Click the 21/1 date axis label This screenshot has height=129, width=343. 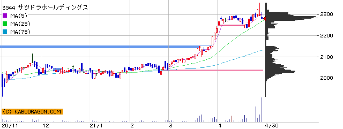pyautogui.click(x=96, y=126)
